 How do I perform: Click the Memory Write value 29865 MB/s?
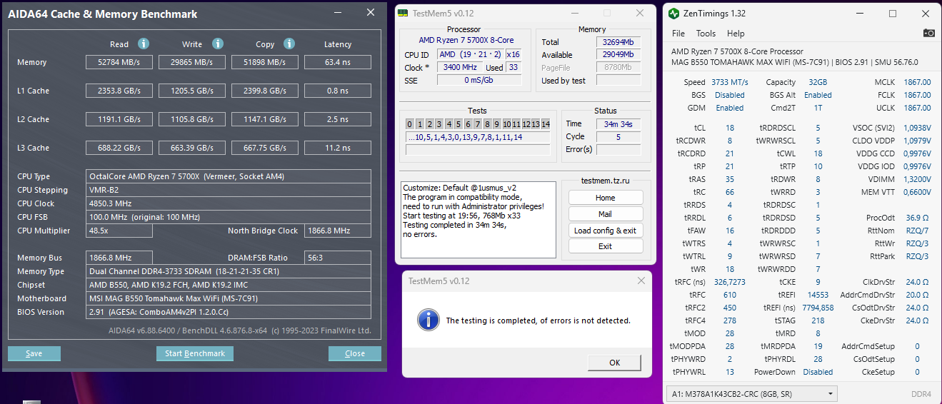click(192, 62)
